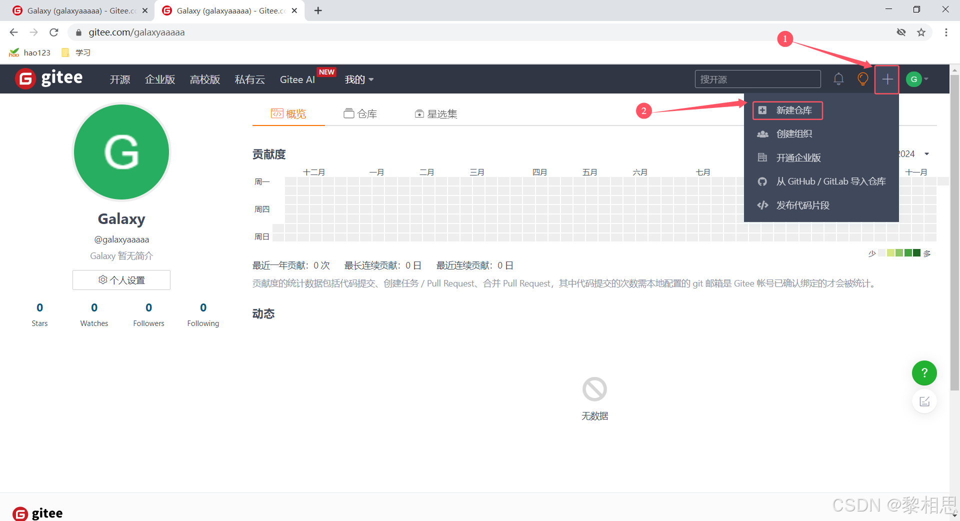Open 私有云 in the top navigation
960x521 pixels.
pyautogui.click(x=250, y=79)
